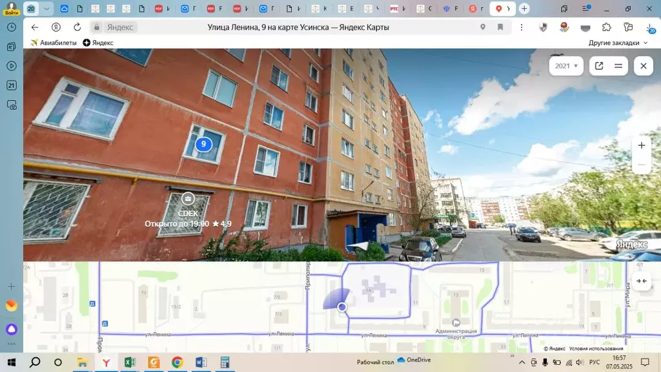This screenshot has height=372, width=661.
Task: Click the OneDrive taskbar label
Action: pos(414,360)
